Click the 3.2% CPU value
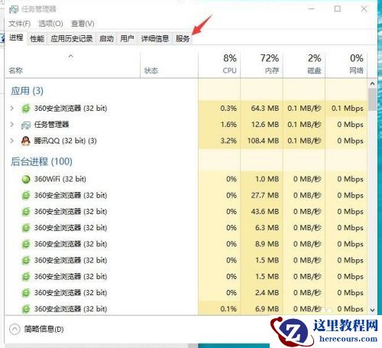This screenshot has height=348, width=382. point(228,141)
